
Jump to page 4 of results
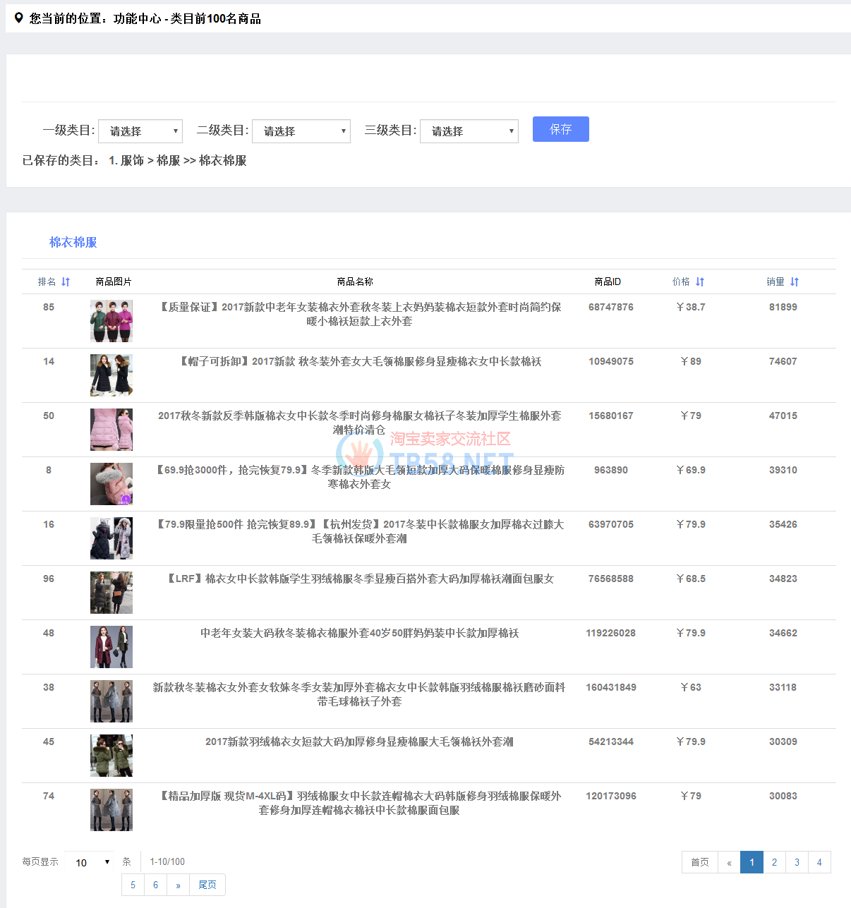point(819,862)
